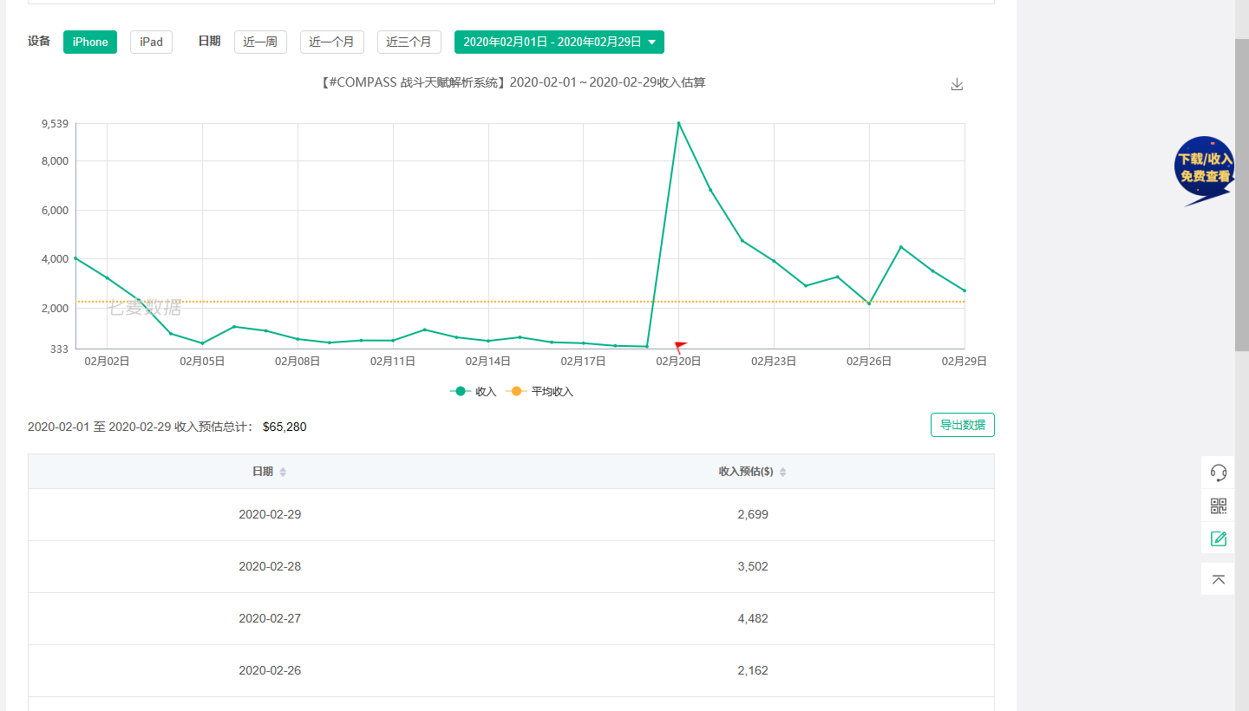Choose 近三个月 date range
1249x711 pixels.
tap(409, 42)
